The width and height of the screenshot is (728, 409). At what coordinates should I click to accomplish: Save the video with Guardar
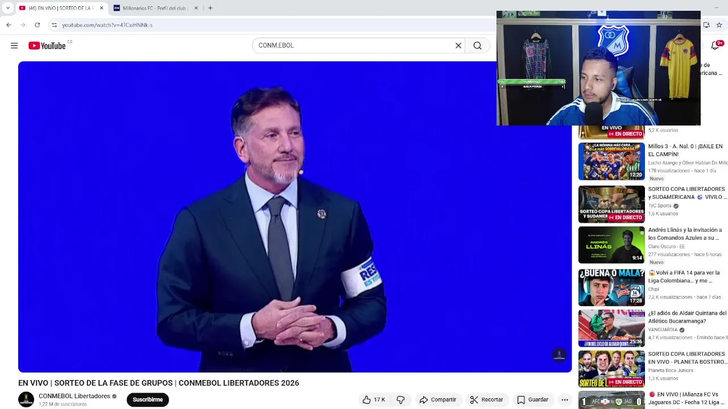coord(532,400)
